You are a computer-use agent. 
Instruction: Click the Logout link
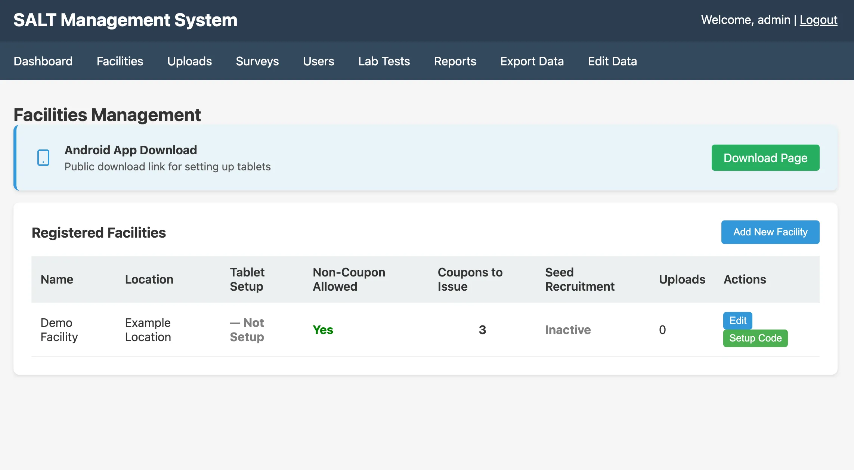click(x=819, y=19)
